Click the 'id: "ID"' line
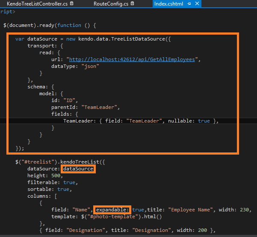 click(x=65, y=100)
